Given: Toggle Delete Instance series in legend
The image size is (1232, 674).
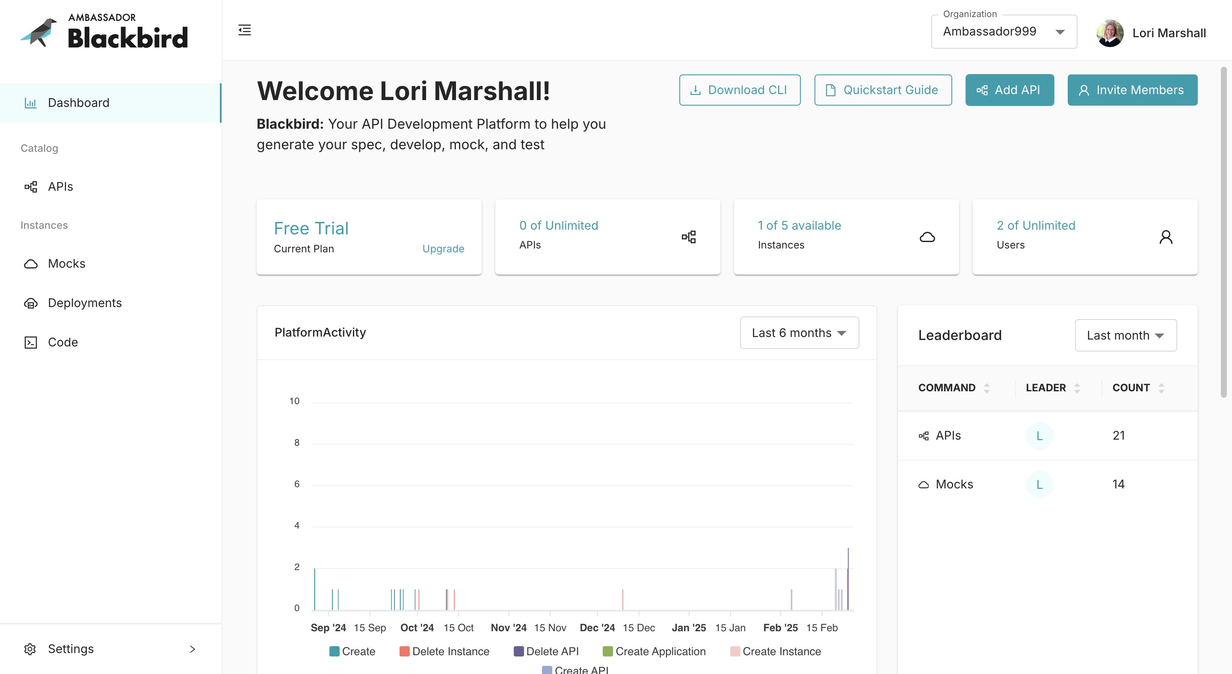Looking at the screenshot, I should coord(444,651).
